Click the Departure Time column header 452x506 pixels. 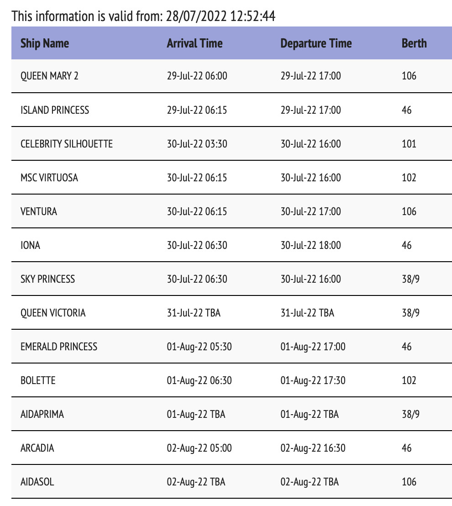point(316,43)
